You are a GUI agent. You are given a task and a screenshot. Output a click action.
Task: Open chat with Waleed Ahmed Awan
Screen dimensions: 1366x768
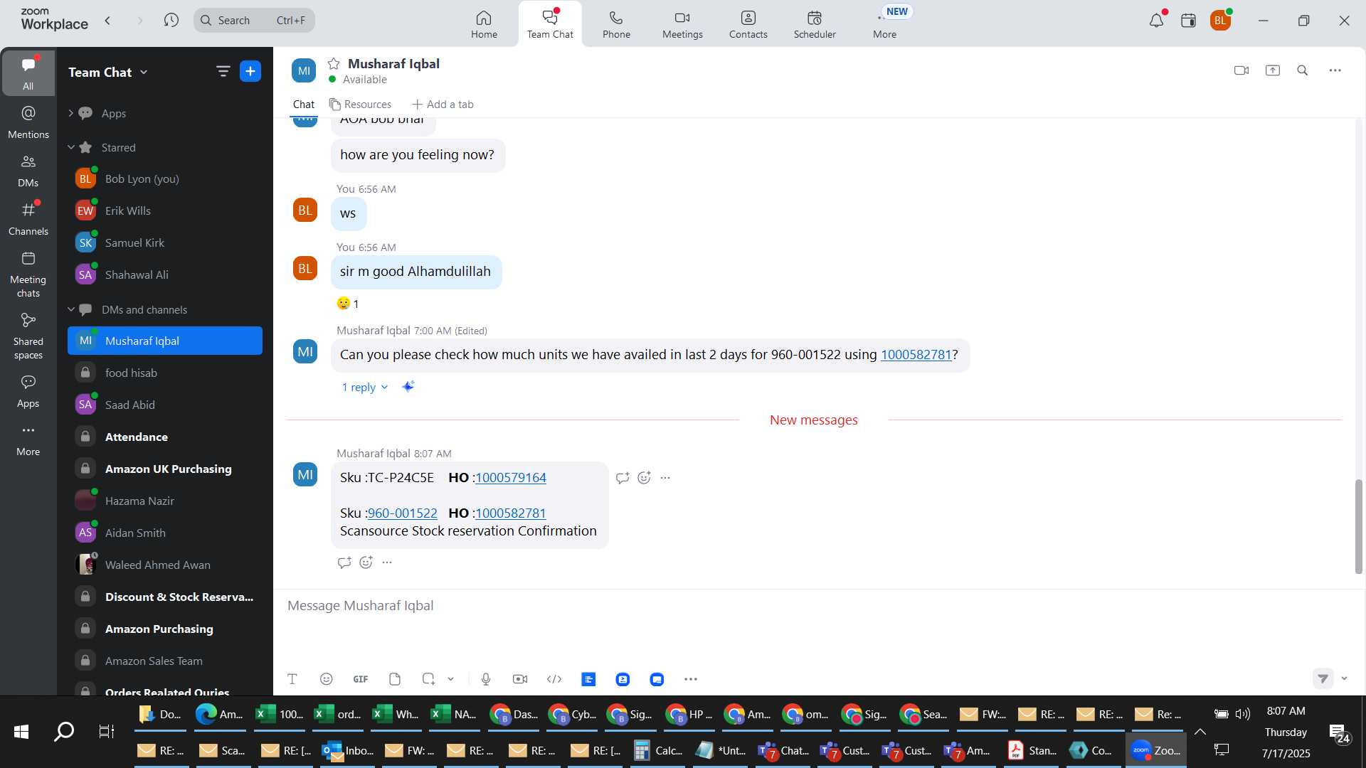pyautogui.click(x=165, y=565)
